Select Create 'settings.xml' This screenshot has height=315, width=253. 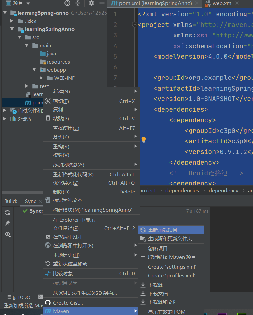171,267
